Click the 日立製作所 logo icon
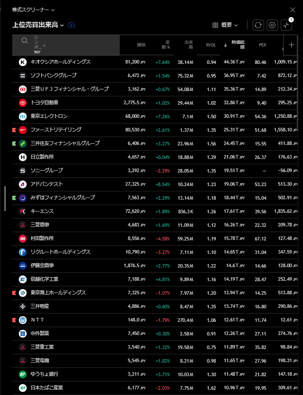The height and width of the screenshot is (395, 303). pos(23,157)
